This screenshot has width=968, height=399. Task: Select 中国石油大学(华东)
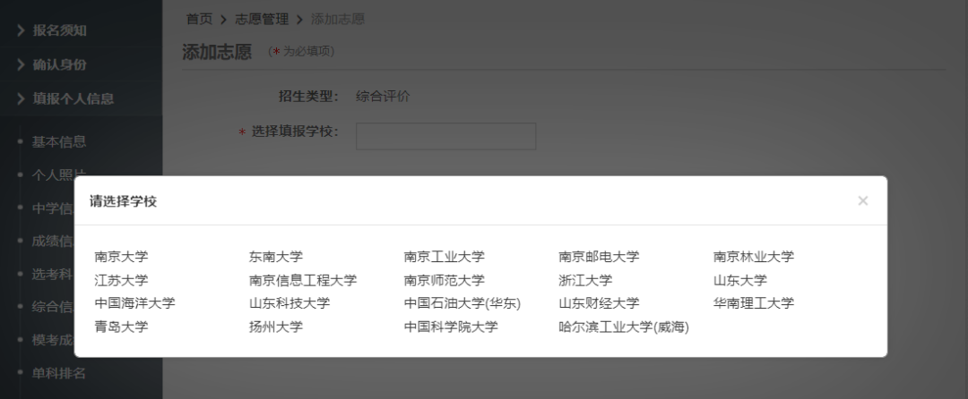462,303
